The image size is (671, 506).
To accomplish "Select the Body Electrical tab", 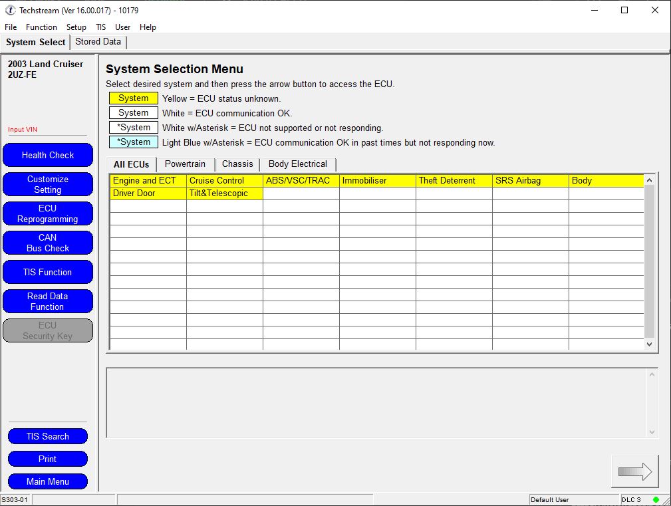I will click(298, 164).
